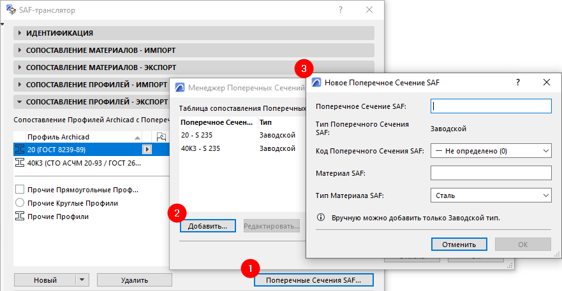Open Код Поперечного Сечения SAF dropdown

click(x=491, y=151)
